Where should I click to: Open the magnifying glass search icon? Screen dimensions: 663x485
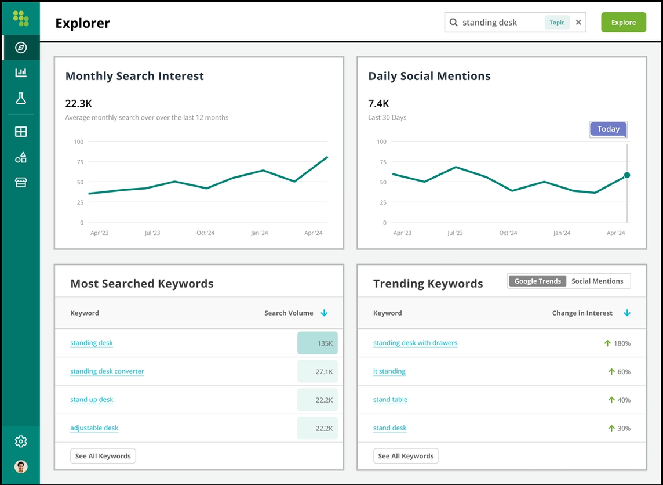453,22
